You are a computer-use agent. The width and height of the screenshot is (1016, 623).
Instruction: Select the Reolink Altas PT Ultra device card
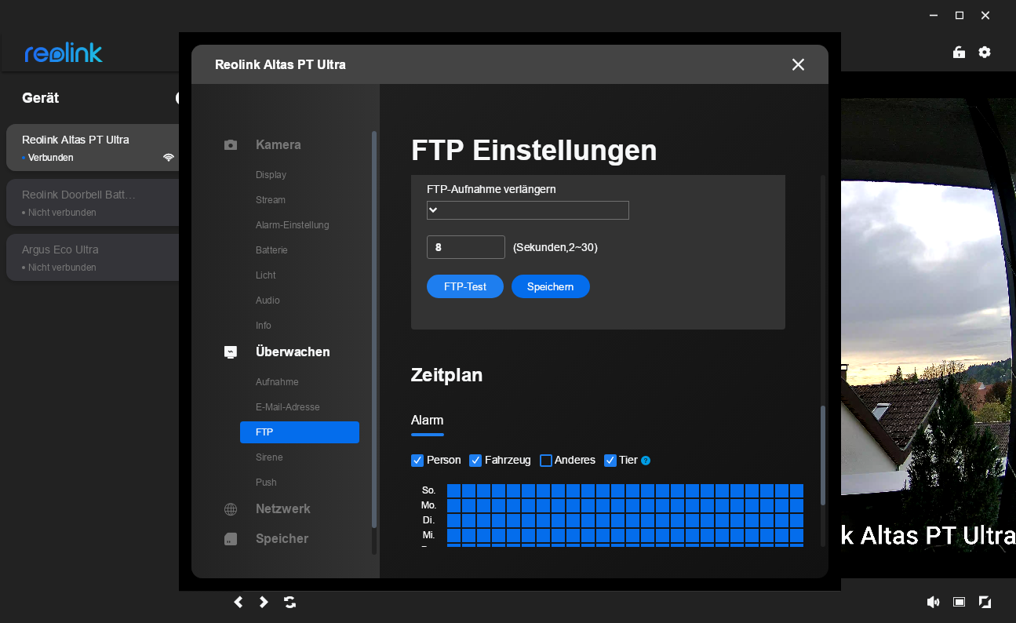(x=93, y=148)
